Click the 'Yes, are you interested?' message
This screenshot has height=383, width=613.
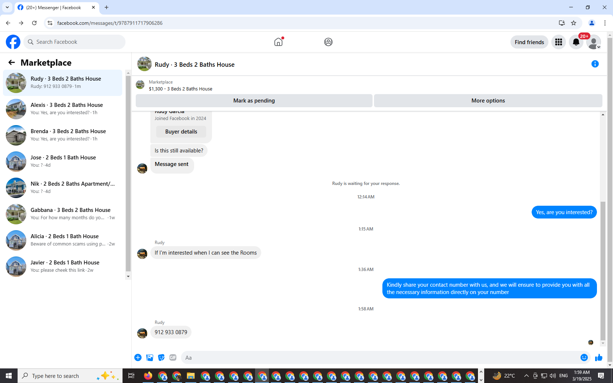(x=564, y=212)
